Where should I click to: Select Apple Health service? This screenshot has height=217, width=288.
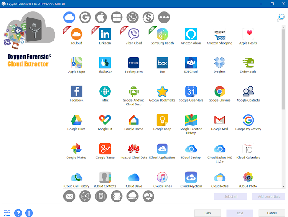(248, 36)
